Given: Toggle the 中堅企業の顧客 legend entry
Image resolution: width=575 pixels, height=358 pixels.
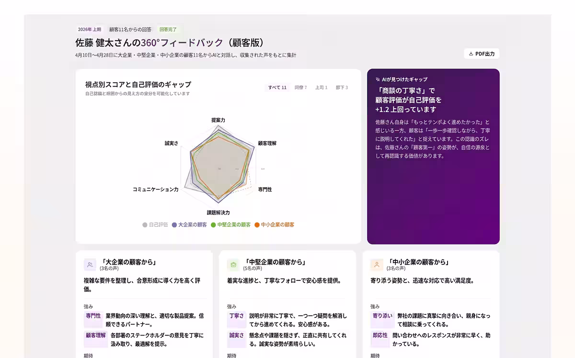Looking at the screenshot, I should click(x=231, y=224).
